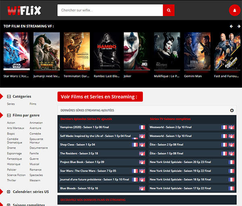Screen dimensions: 242x206
Task: Click the film icon beside Catégories
Action: (x=9, y=96)
